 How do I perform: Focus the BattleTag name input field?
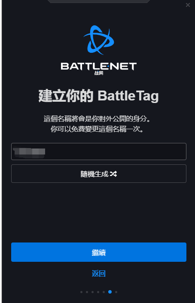[x=99, y=151]
